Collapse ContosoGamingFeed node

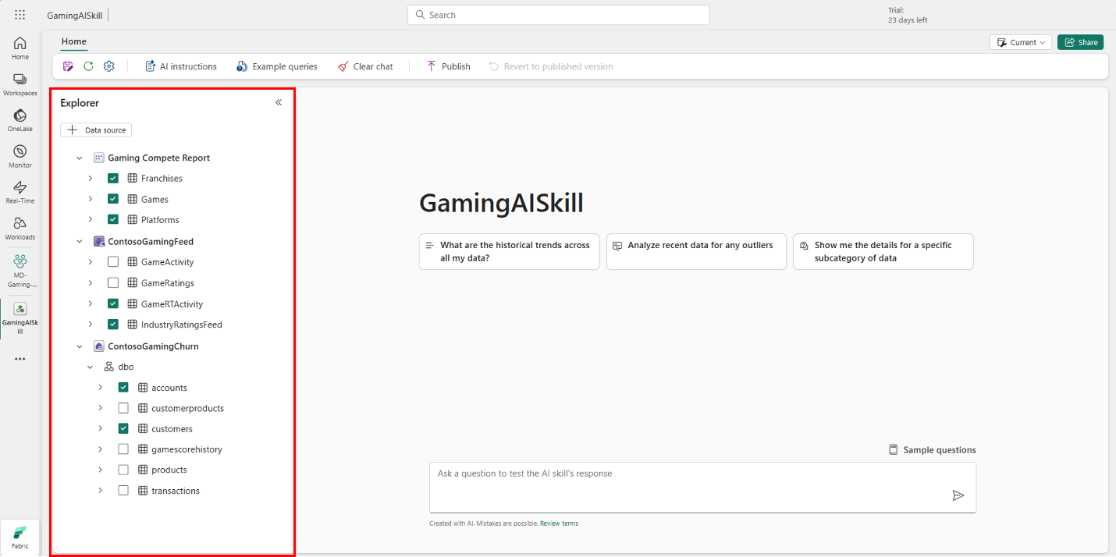pos(80,242)
